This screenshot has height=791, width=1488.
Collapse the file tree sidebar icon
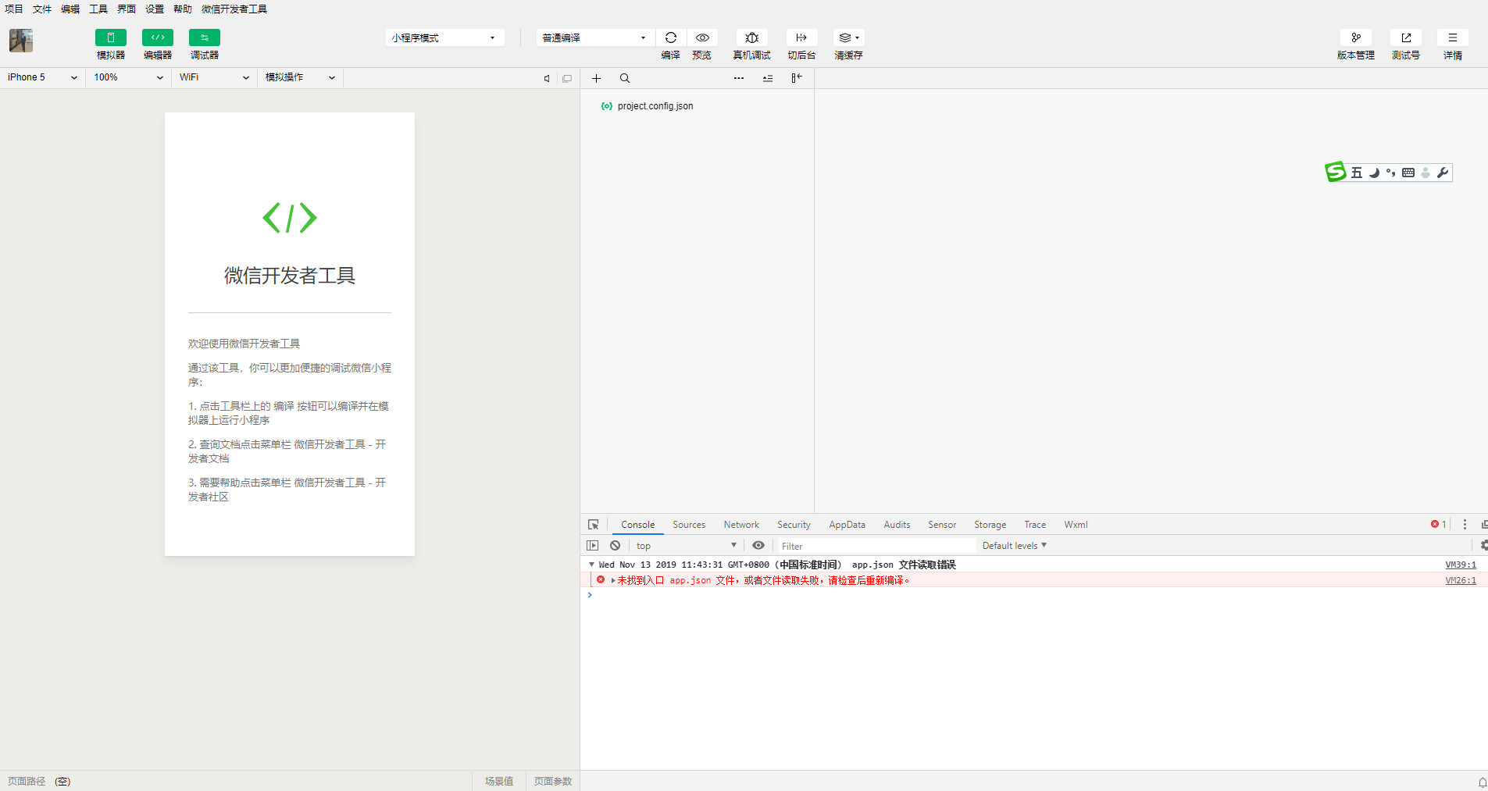click(797, 78)
